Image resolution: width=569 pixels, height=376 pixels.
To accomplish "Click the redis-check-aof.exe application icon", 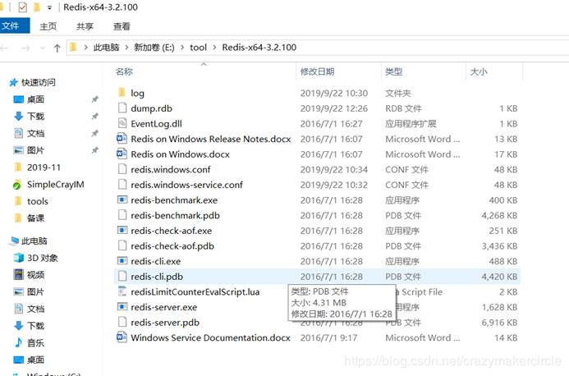I will point(122,231).
